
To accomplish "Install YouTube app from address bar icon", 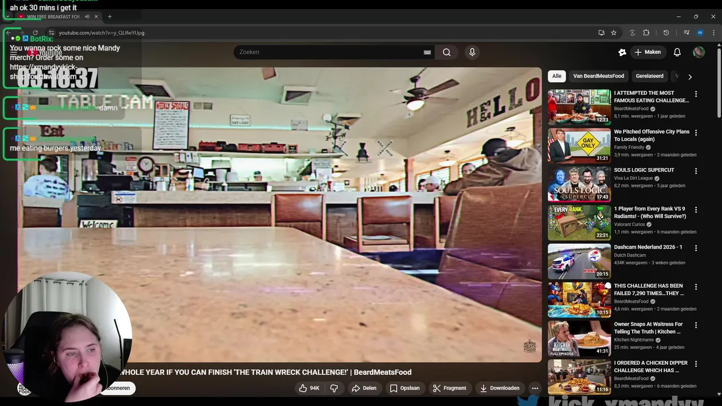I will (x=601, y=33).
